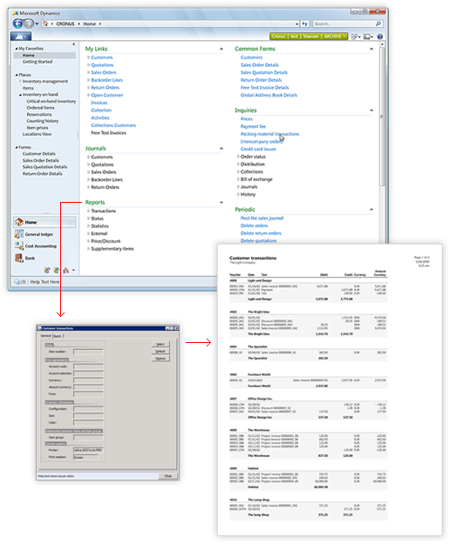Image resolution: width=449 pixels, height=544 pixels.
Task: Click the Account code field in dialog
Action: coord(88,366)
